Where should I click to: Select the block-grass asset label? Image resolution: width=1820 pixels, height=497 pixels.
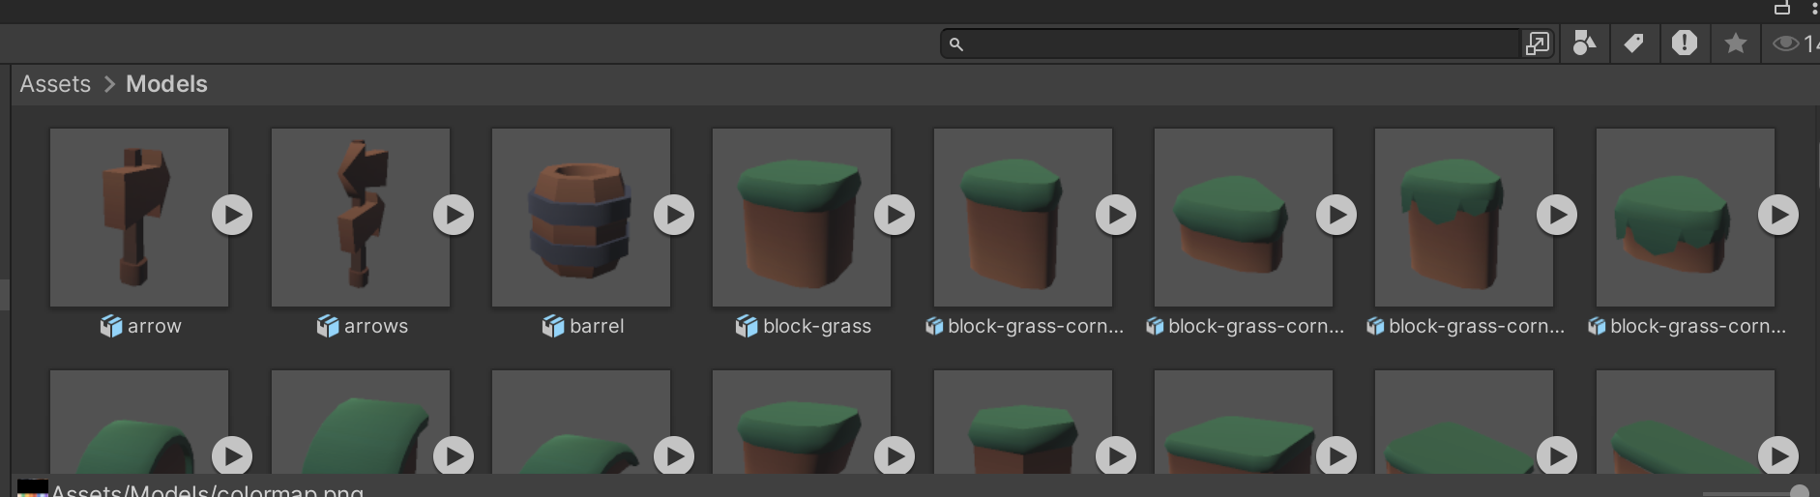click(816, 327)
